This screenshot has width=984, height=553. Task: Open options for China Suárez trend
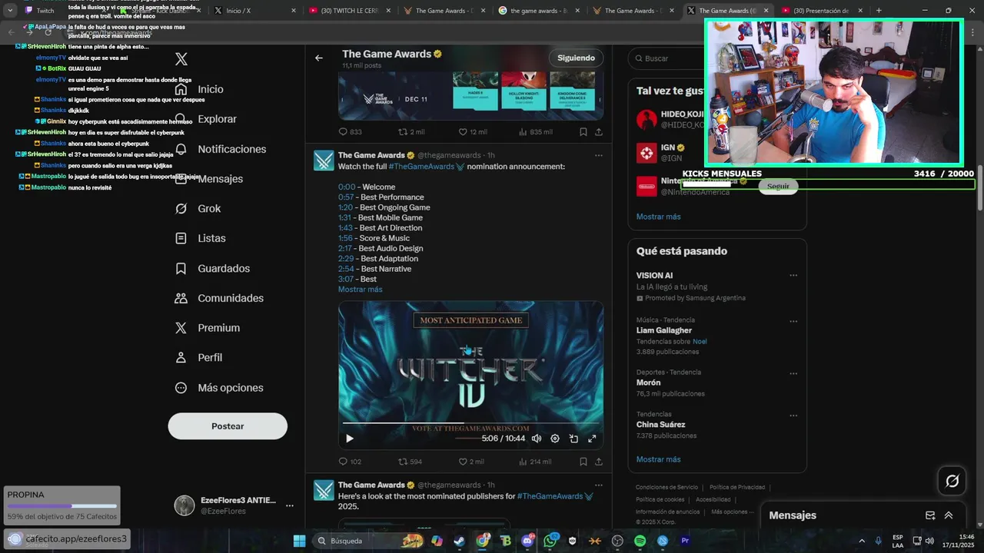(x=793, y=415)
